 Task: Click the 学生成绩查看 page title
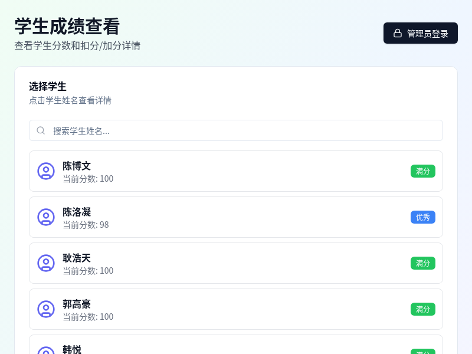click(66, 27)
